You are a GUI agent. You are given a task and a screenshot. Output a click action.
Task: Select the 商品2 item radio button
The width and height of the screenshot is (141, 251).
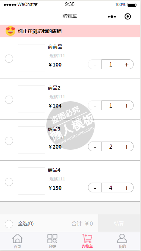[x=9, y=100]
